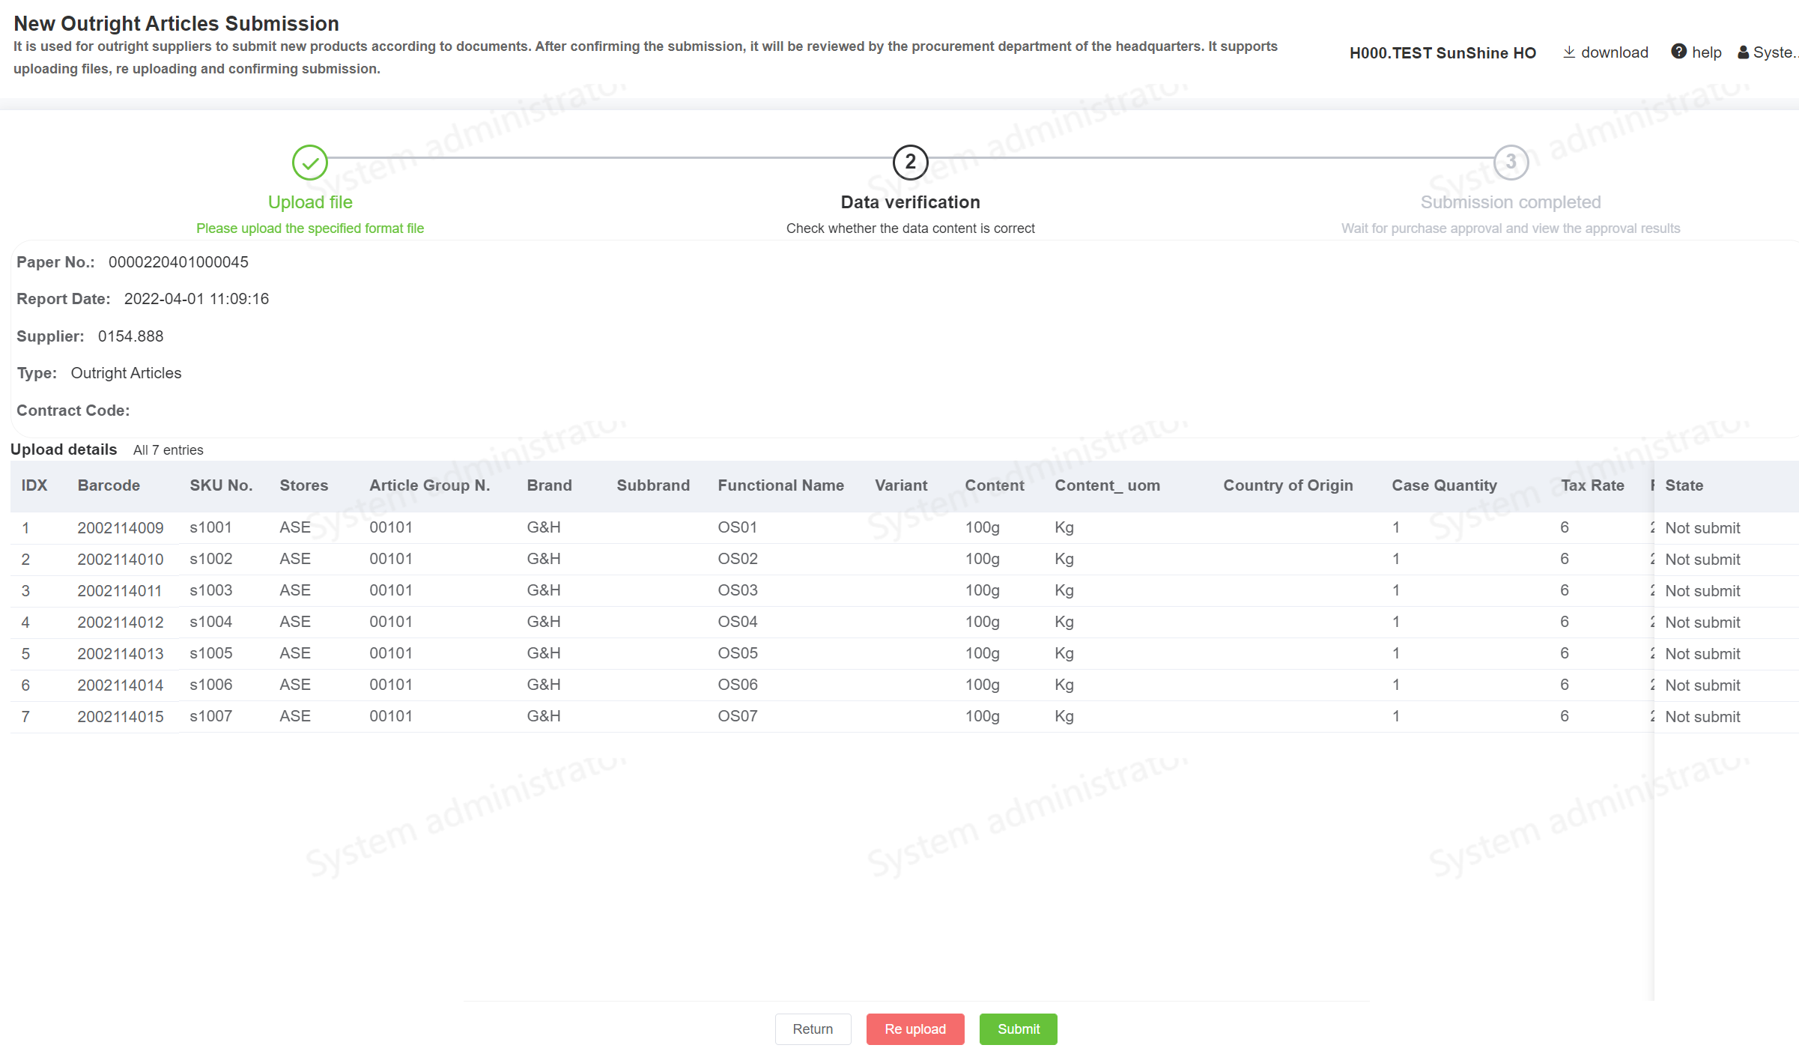Screen dimensions: 1799x1057
Task: Click the system user profile icon
Action: [1744, 52]
